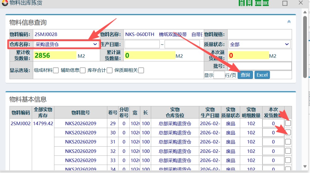Image resolution: width=310 pixels, height=173 pixels.
Task: Close the 物料出库拣货 window
Action: pyautogui.click(x=300, y=3)
